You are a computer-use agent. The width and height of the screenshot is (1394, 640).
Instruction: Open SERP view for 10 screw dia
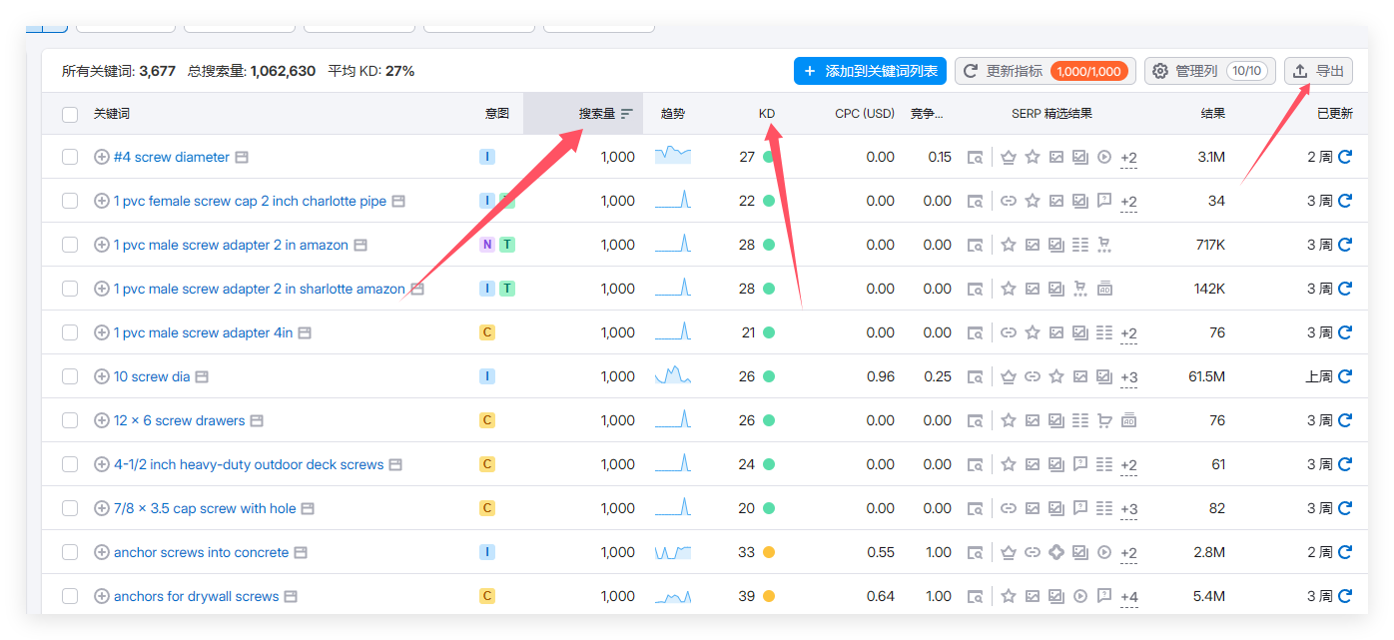coord(976,377)
